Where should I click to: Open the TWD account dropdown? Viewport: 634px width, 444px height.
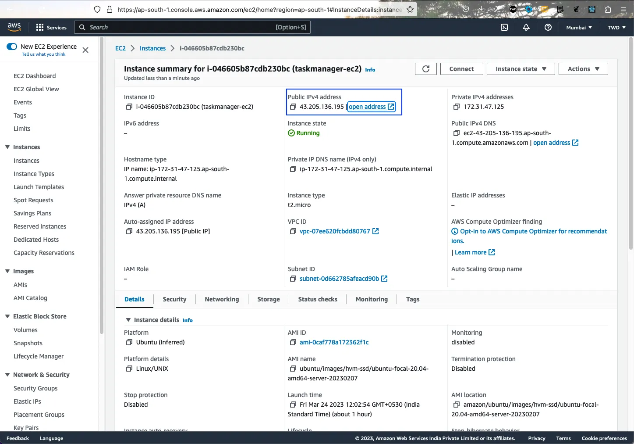(x=616, y=27)
